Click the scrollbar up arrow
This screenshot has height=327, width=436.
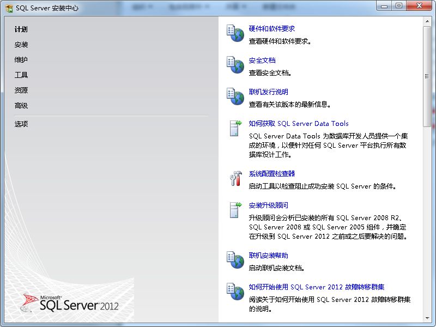427,21
